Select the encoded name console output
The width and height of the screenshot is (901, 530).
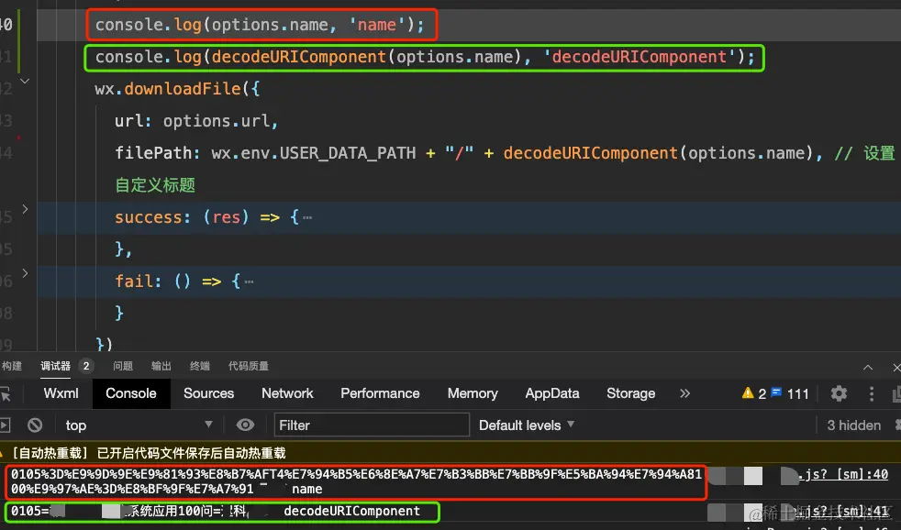[356, 481]
